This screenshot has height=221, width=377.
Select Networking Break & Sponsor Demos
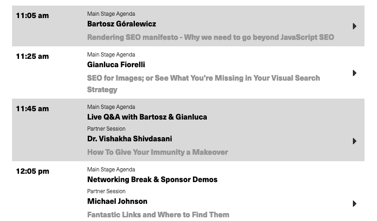click(x=152, y=180)
